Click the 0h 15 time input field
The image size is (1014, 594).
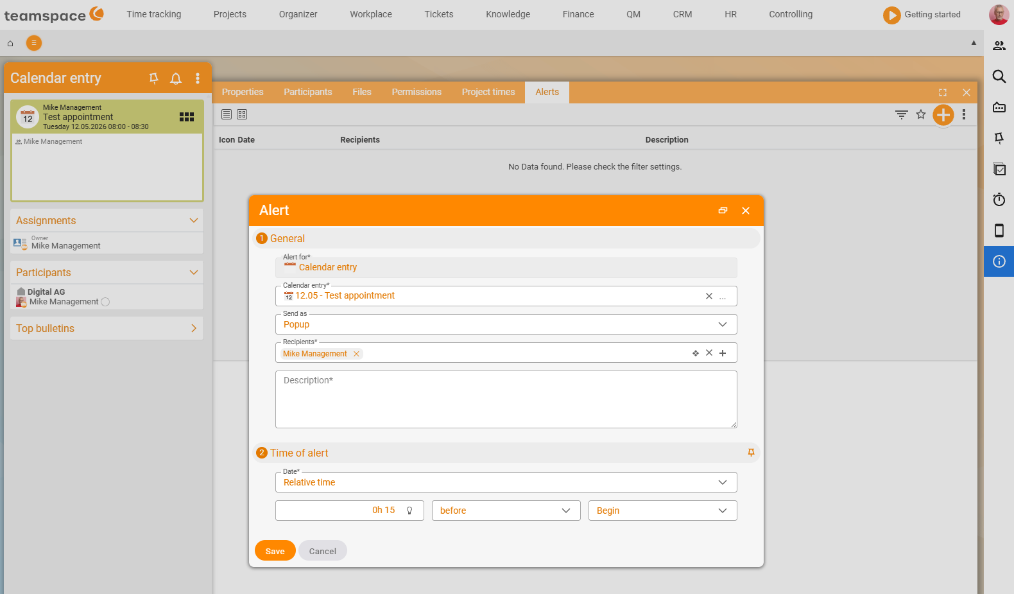pyautogui.click(x=350, y=511)
